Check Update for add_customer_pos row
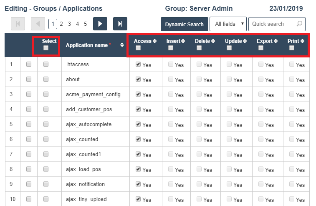This screenshot has height=206, width=316. point(229,109)
